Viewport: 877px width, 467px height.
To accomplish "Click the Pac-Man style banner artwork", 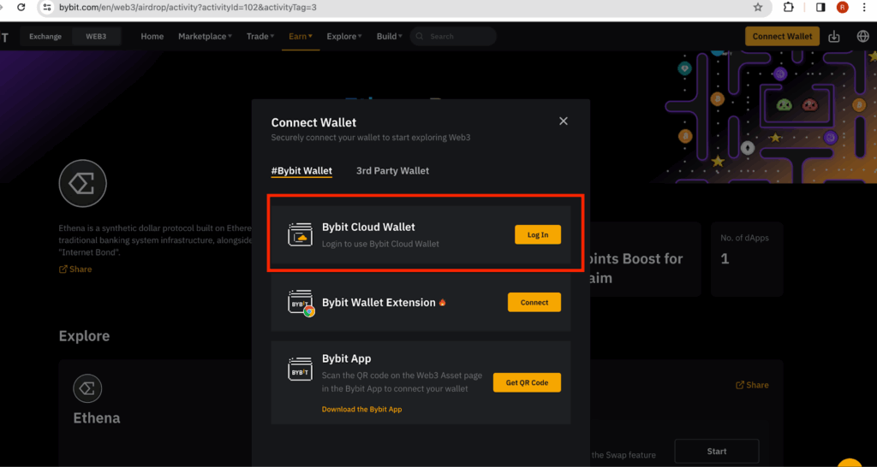I will pos(771,116).
